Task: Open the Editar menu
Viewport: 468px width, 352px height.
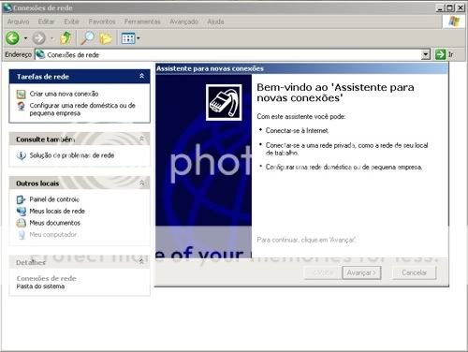Action: pos(47,22)
